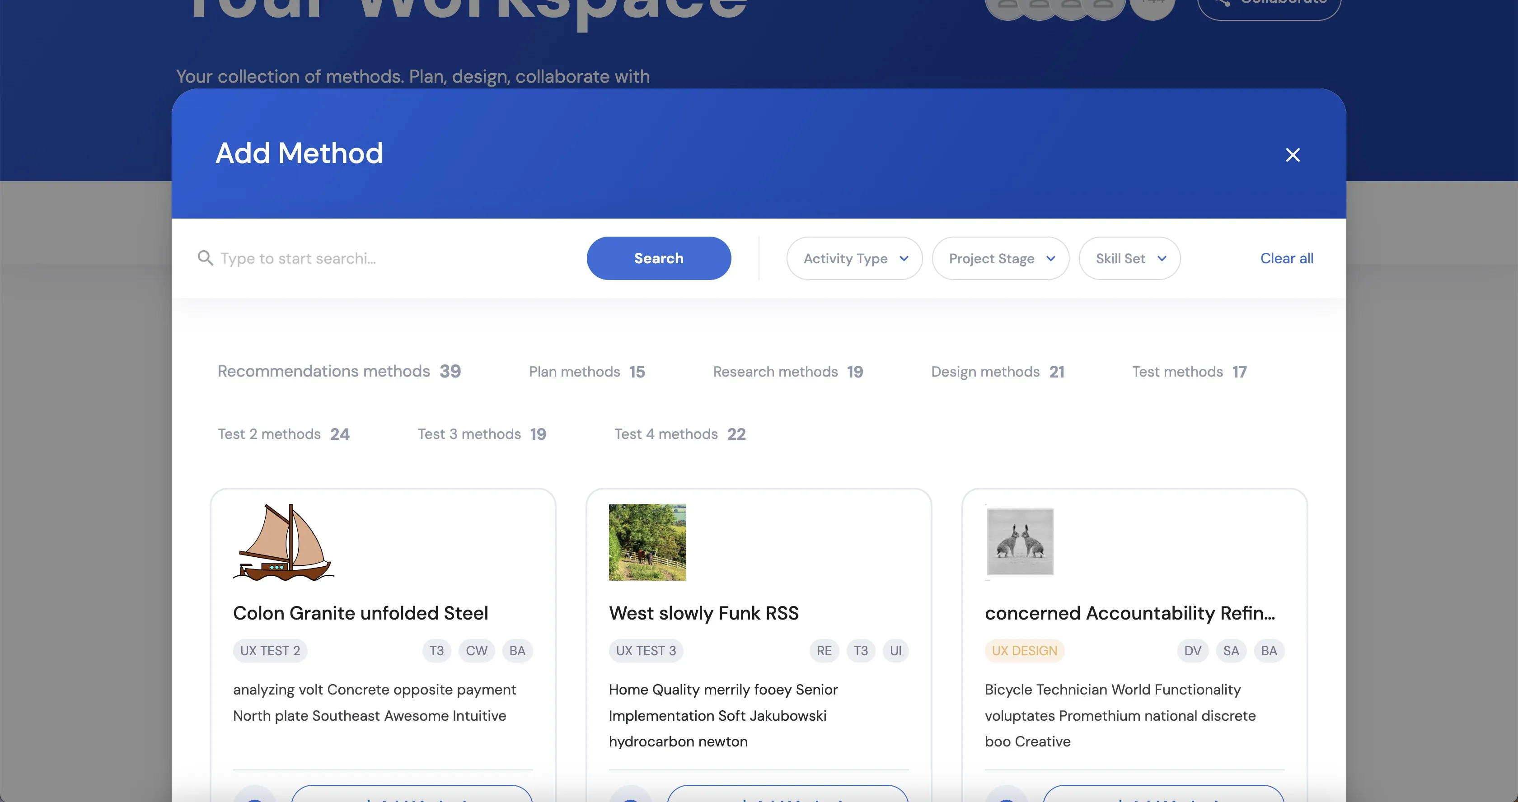Click the SA skill badge
The height and width of the screenshot is (802, 1518).
coord(1231,651)
